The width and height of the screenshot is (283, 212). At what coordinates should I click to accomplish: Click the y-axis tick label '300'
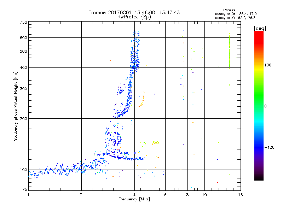[24, 89]
